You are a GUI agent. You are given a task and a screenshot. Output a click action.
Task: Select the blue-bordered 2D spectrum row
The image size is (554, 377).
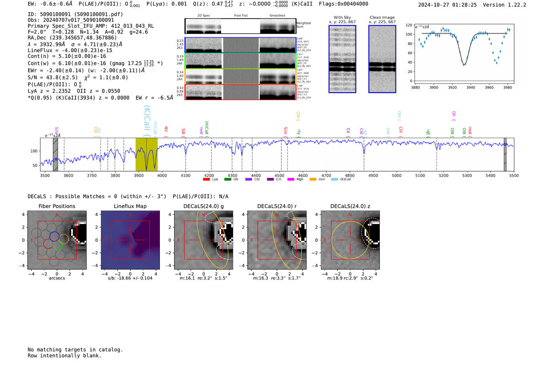pos(240,45)
